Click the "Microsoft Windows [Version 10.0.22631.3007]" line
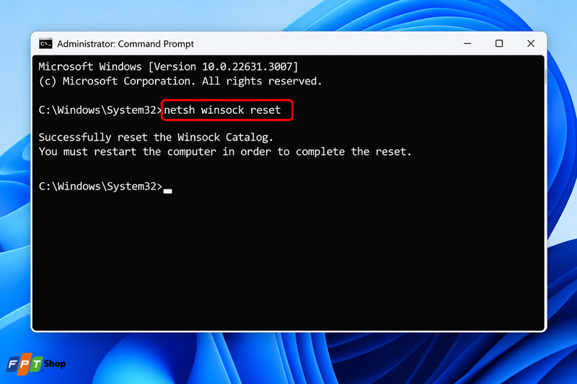 pyautogui.click(x=168, y=67)
